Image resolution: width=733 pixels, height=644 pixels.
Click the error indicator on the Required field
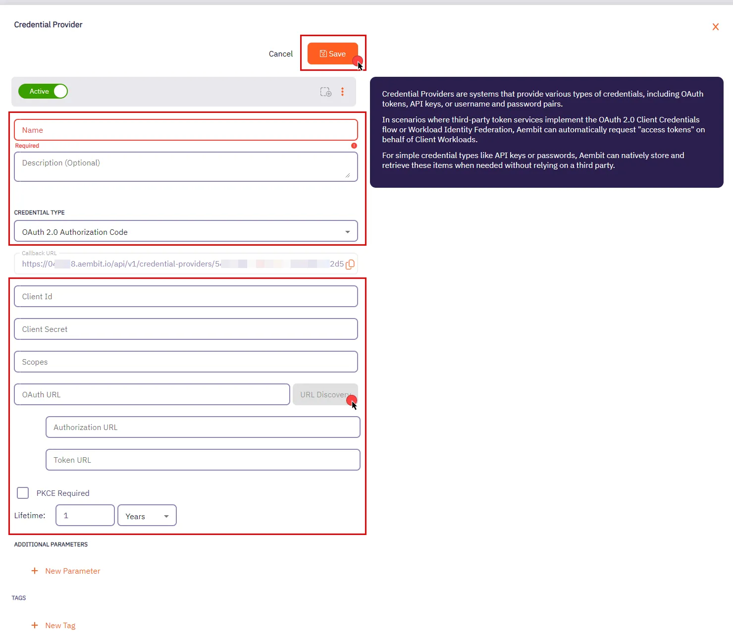tap(354, 145)
